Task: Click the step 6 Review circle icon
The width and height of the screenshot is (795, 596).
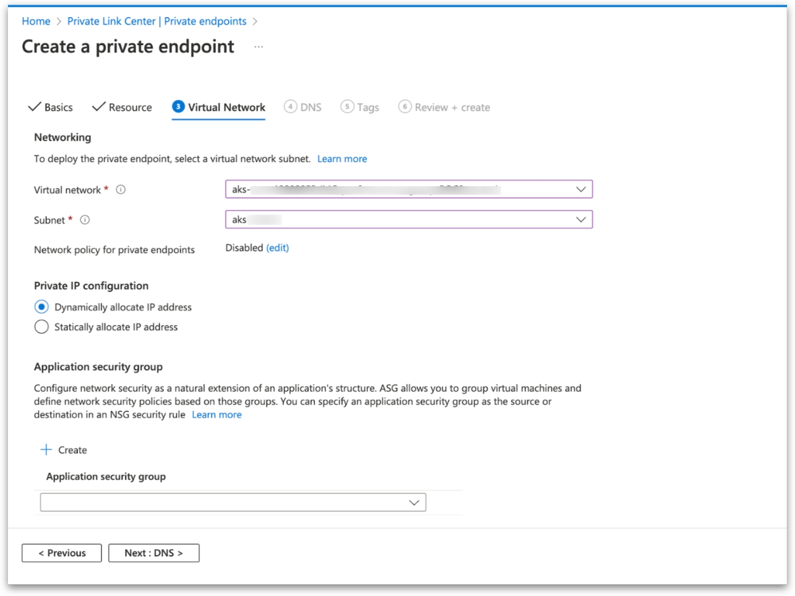Action: pos(405,106)
